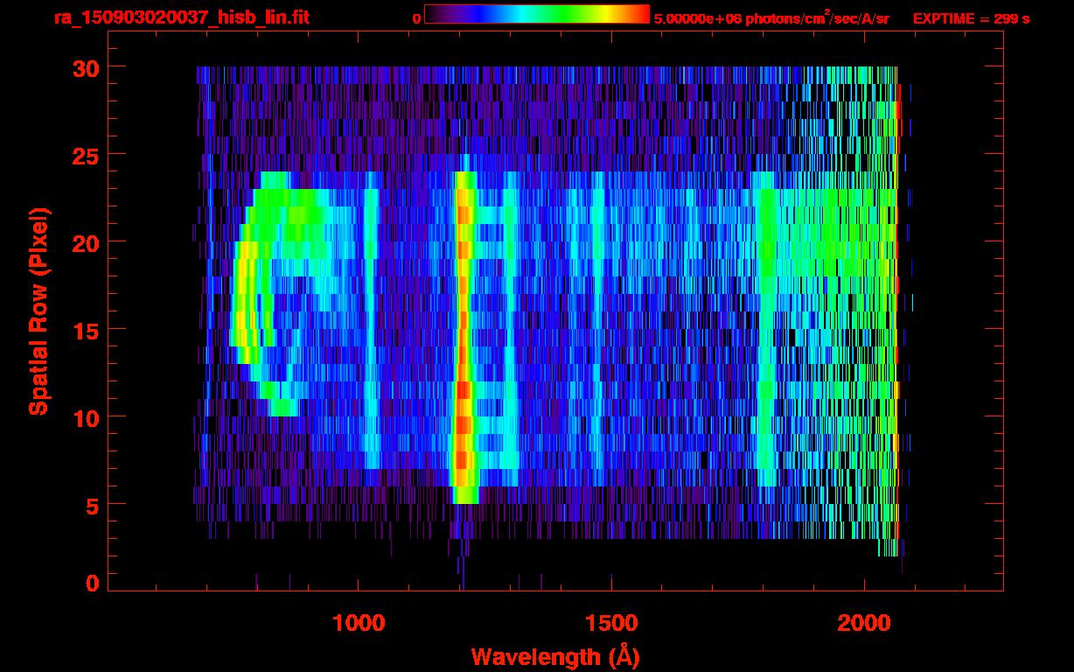Click y-axis tick label 0
This screenshot has height=672, width=1074.
tap(91, 584)
